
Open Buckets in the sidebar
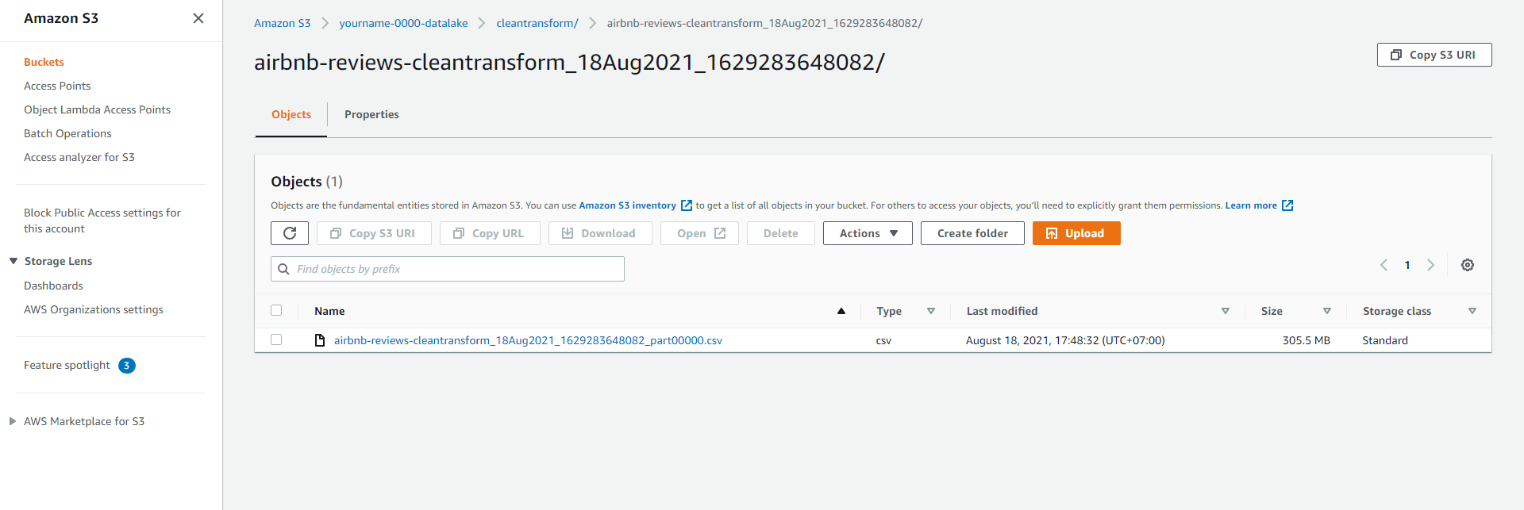click(44, 62)
